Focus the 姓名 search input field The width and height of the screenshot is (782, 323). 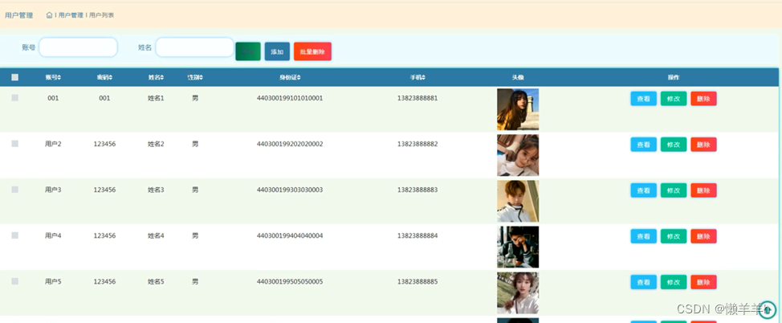click(194, 47)
